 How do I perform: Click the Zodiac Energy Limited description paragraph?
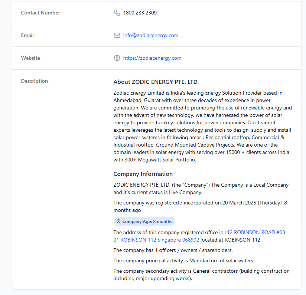pyautogui.click(x=202, y=126)
